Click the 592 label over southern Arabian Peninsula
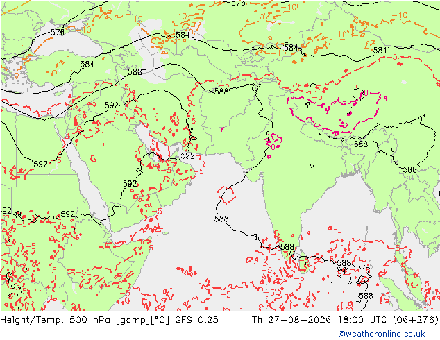This screenshot has width=440, height=340. pyautogui.click(x=130, y=184)
